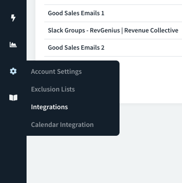Open Slack Groups - RevGenius row

point(113,30)
